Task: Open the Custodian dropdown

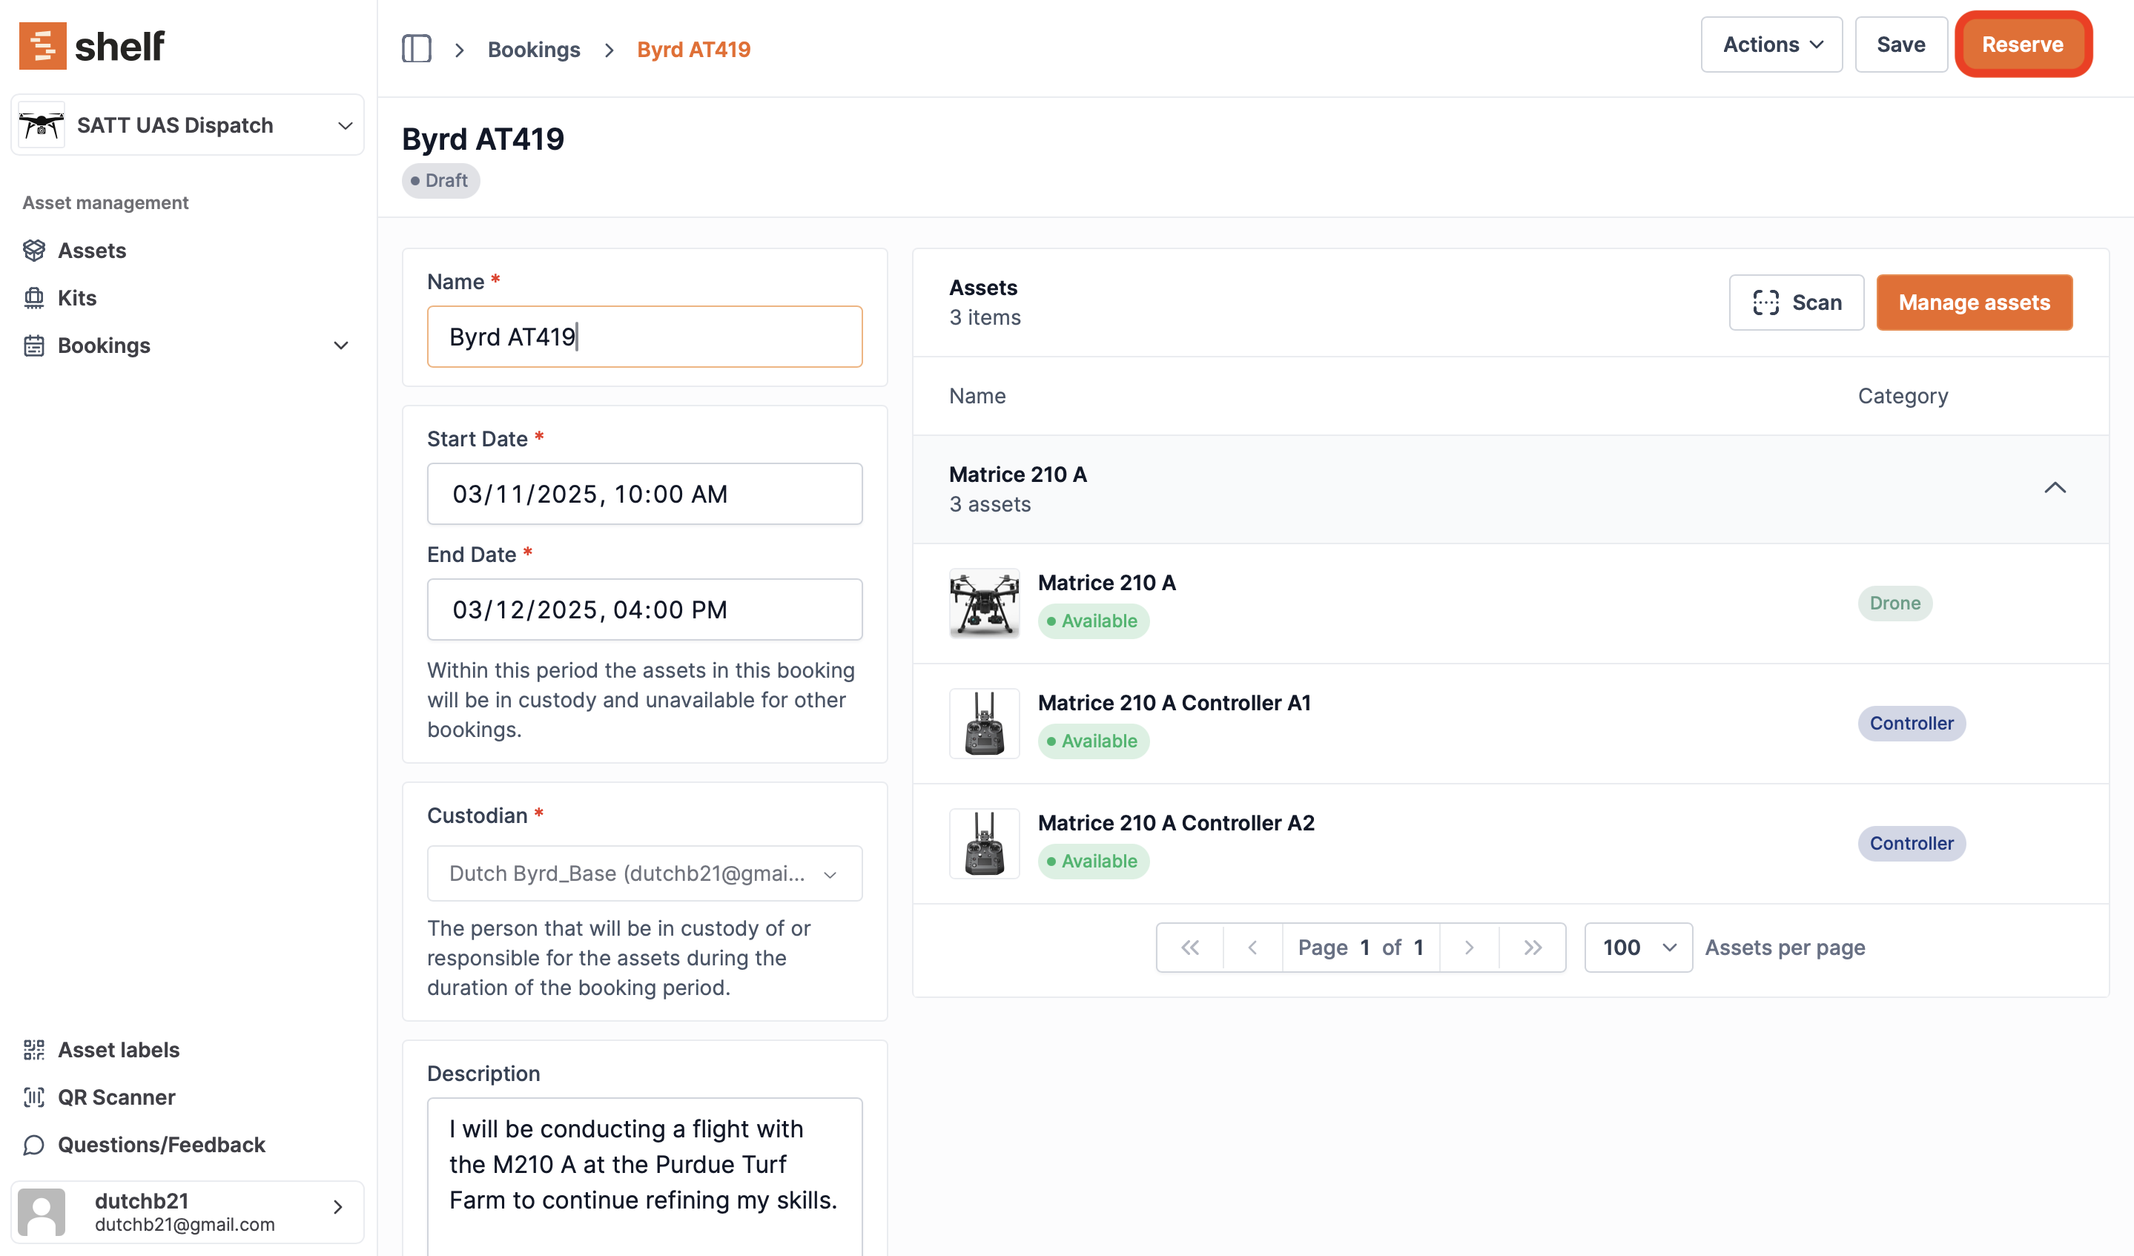Action: [x=644, y=873]
